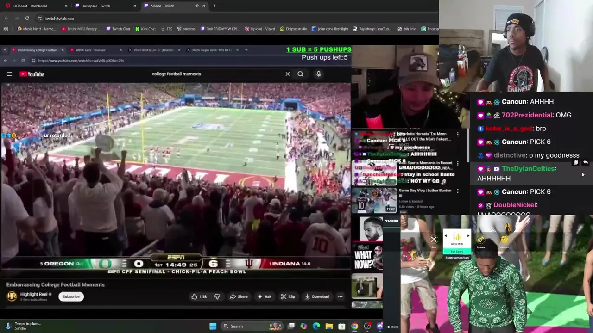Screen dimensions: 593x333
Task: Run YouTube search with magnifier icon
Action: click(x=300, y=74)
